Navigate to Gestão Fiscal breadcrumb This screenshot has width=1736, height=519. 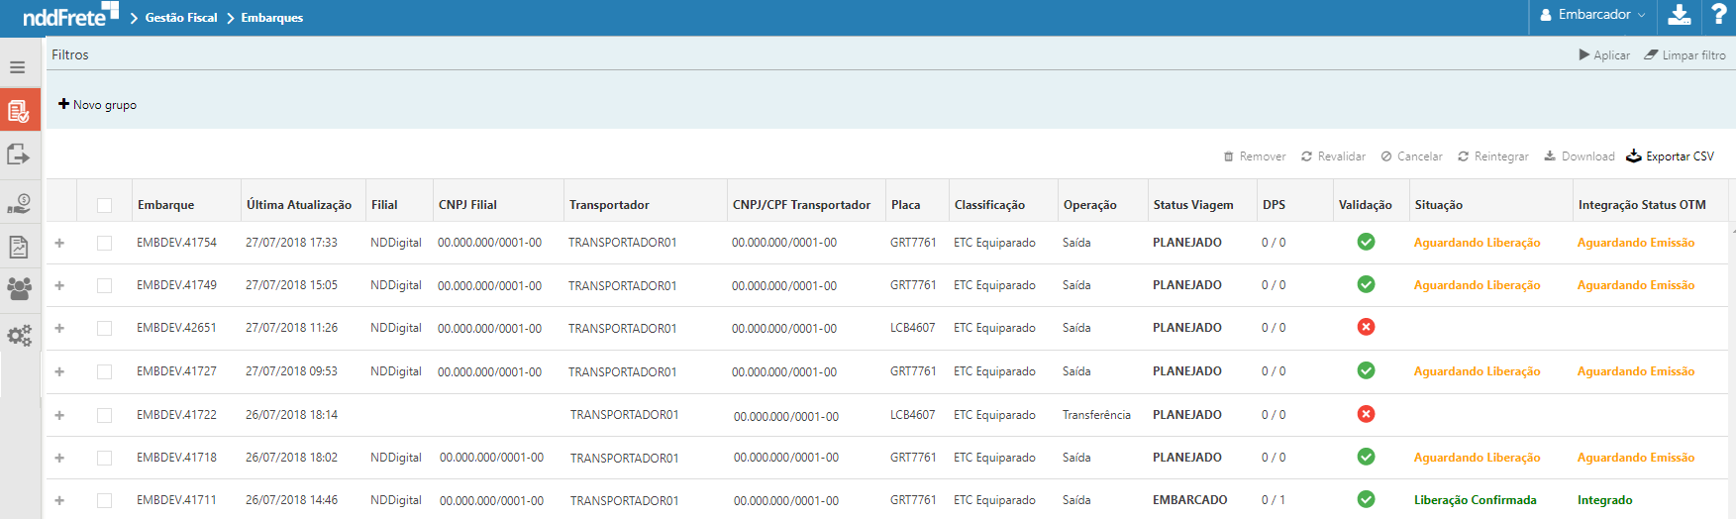180,18
